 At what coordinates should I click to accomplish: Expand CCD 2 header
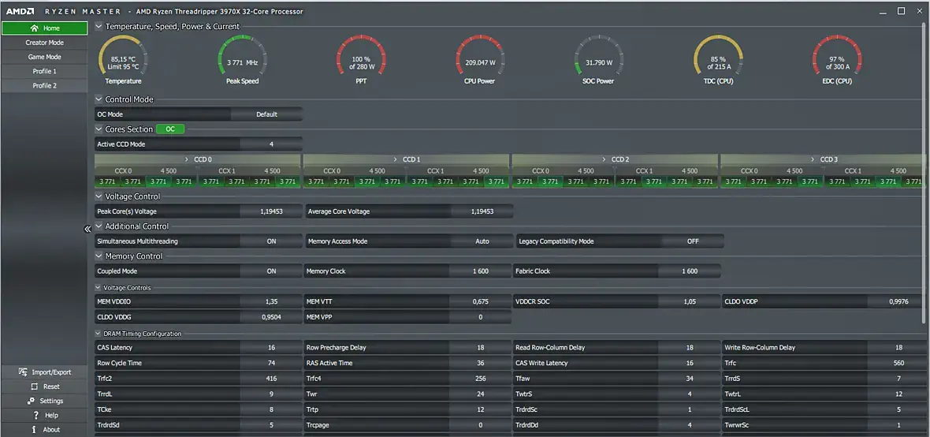(x=616, y=159)
